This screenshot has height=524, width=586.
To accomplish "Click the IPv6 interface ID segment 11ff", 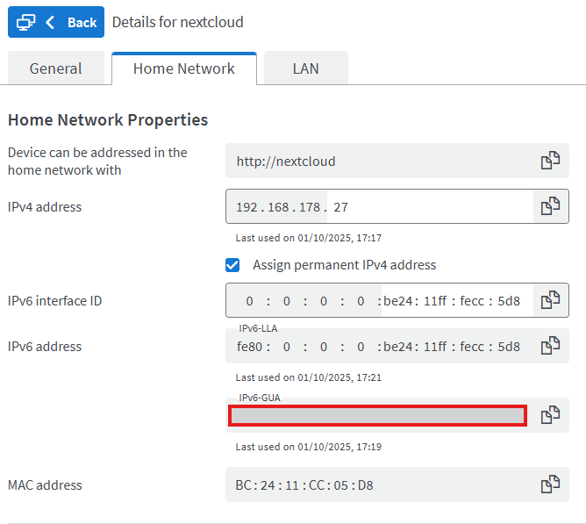I will point(435,301).
